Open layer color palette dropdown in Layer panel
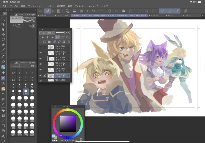This screenshot has width=205, height=143. click(x=42, y=33)
